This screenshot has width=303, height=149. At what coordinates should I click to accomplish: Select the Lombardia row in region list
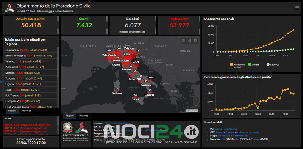(x=30, y=50)
